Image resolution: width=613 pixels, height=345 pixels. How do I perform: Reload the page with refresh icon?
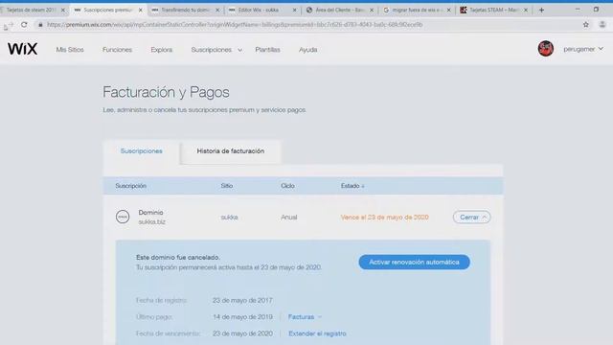pyautogui.click(x=24, y=25)
